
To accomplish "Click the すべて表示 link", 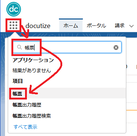I will pos(25,127).
